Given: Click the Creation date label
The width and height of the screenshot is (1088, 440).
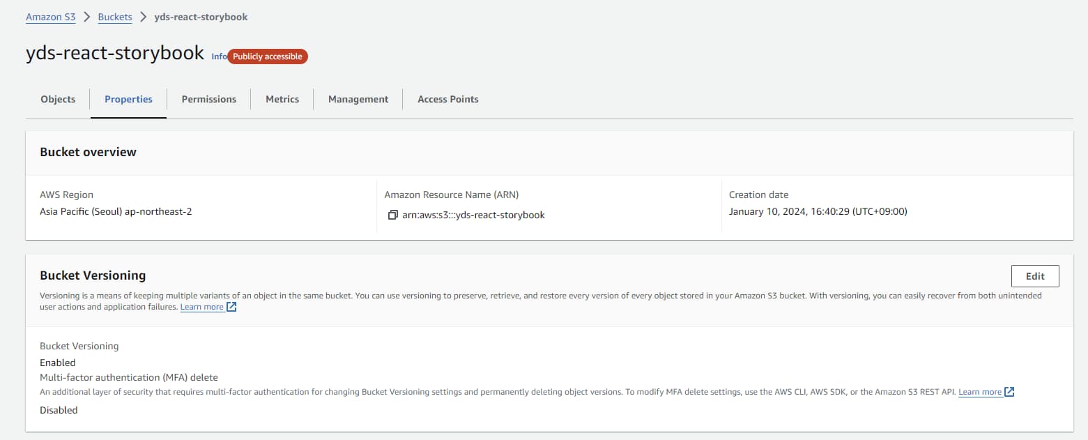Looking at the screenshot, I should click(759, 195).
